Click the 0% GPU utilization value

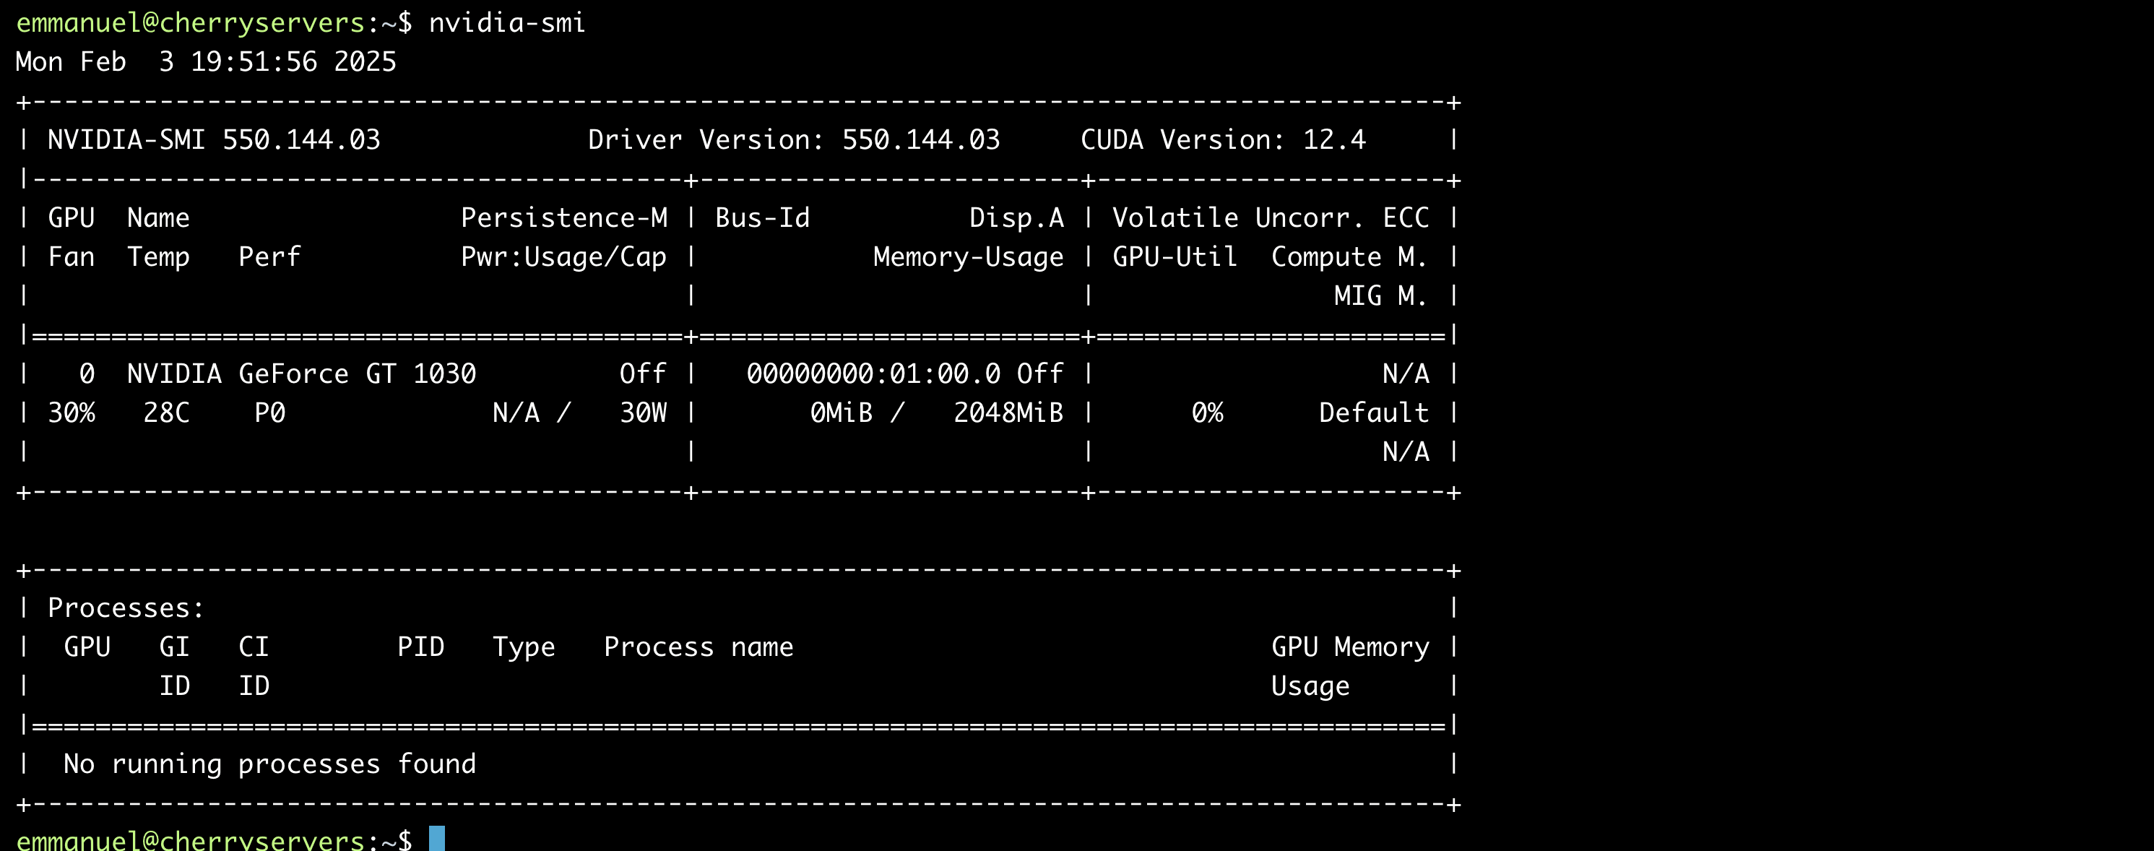point(1206,413)
